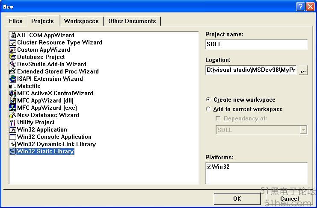
Task: Select the ATL COM AppWizard entry text
Action: [x=46, y=35]
